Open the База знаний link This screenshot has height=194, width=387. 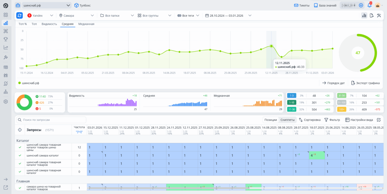pyautogui.click(x=325, y=5)
